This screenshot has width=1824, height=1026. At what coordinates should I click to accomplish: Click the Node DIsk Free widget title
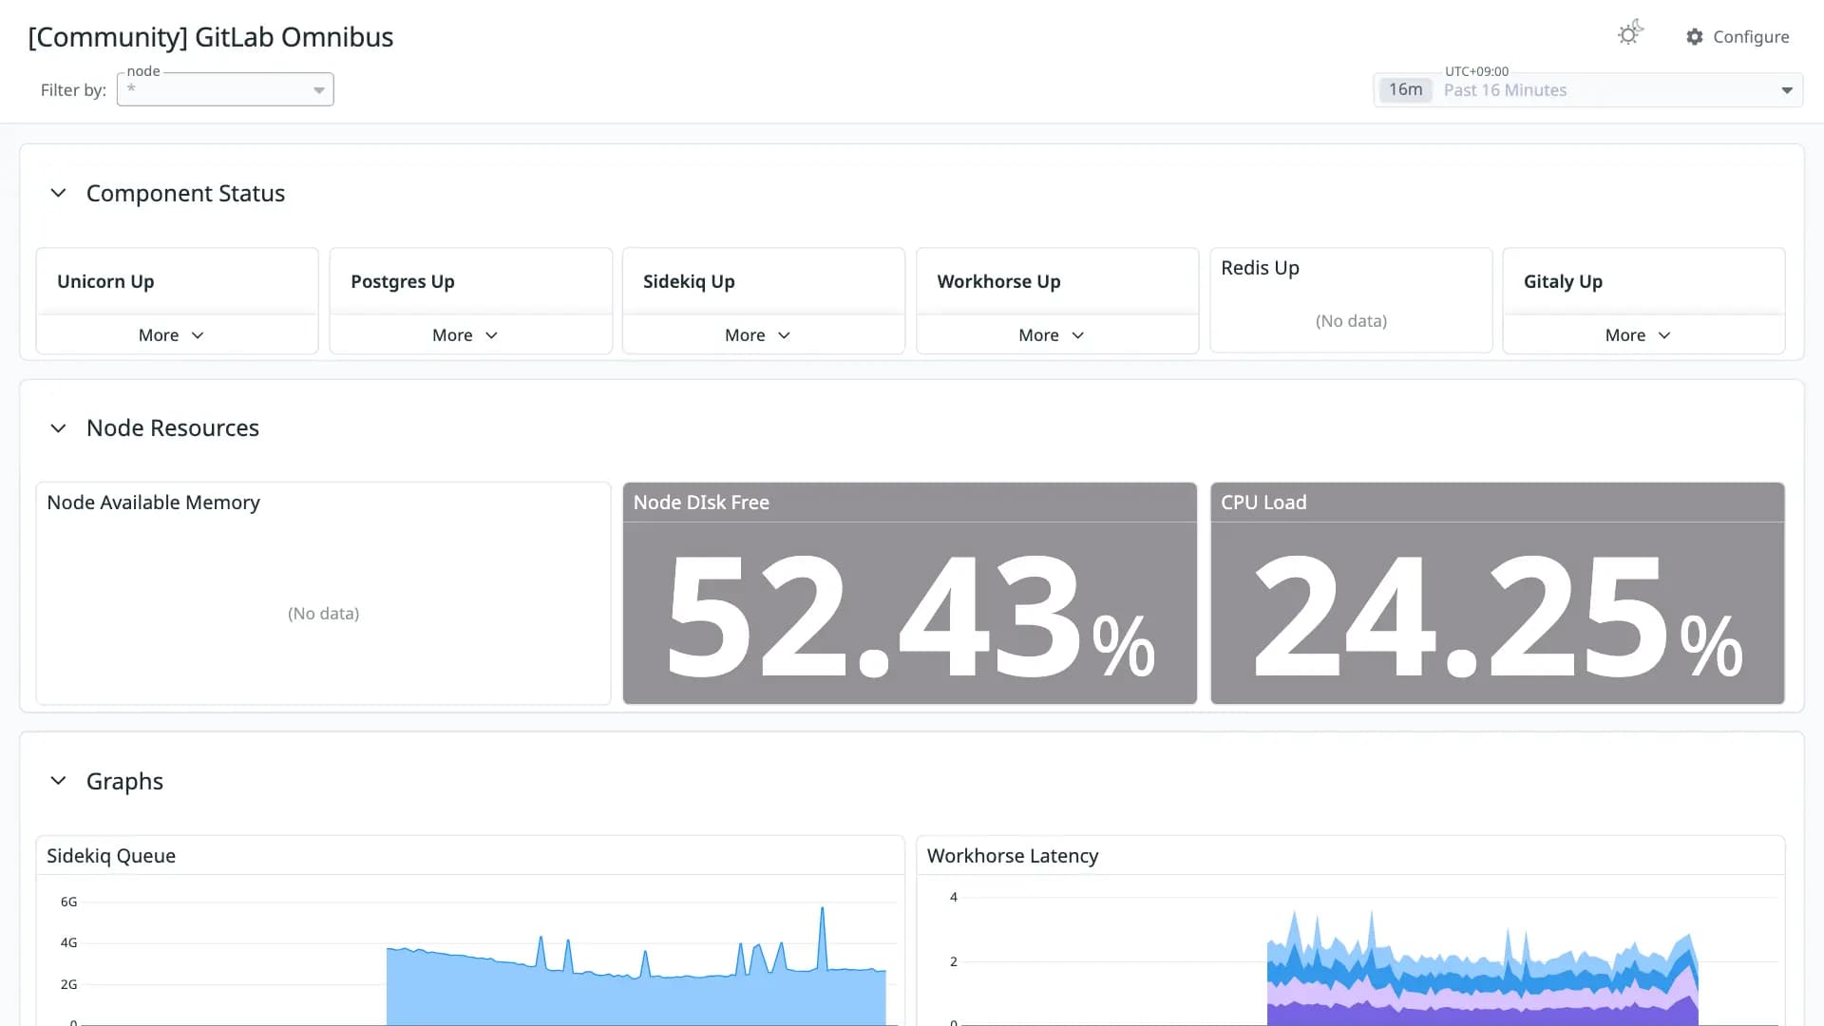tap(701, 503)
